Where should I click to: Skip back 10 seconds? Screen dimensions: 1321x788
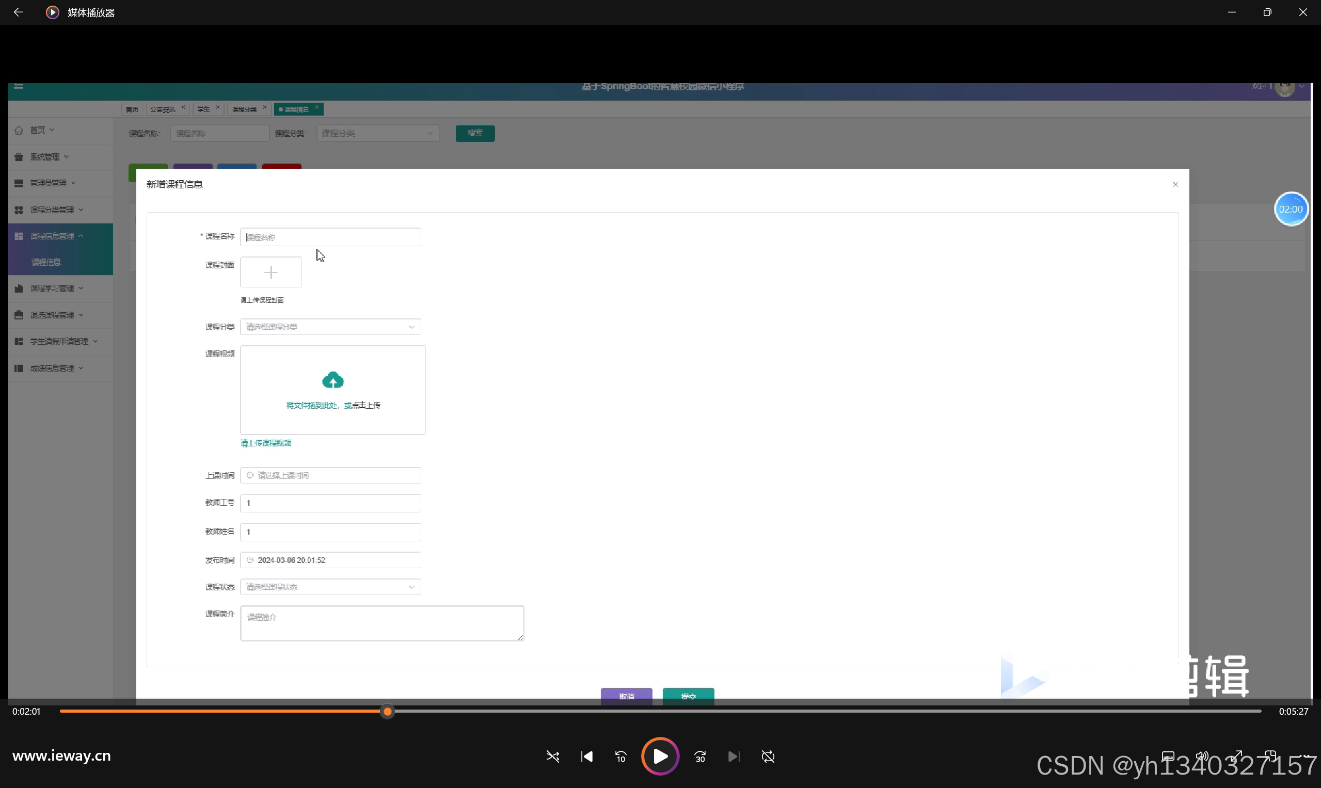621,756
